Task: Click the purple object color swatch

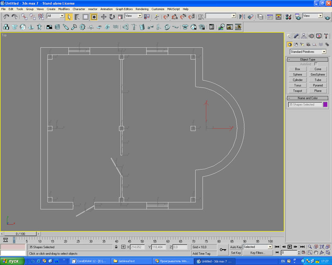Action: point(325,105)
